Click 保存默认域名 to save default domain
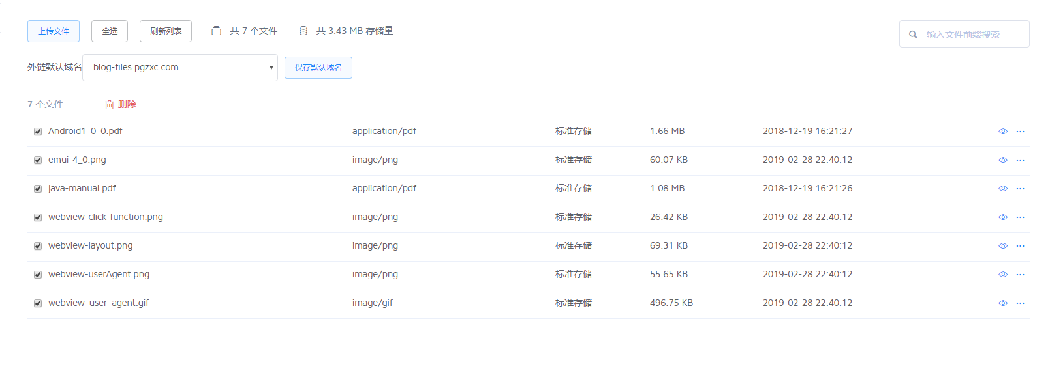 [318, 68]
